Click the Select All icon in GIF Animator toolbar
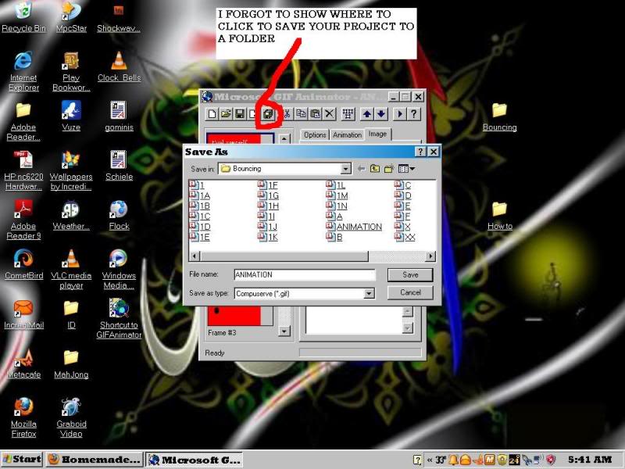625x469 pixels. (348, 114)
